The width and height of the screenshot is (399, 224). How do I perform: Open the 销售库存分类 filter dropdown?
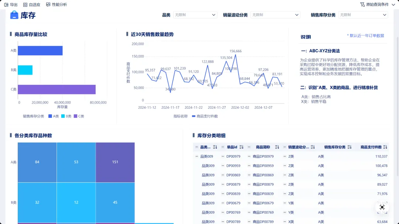363,15
